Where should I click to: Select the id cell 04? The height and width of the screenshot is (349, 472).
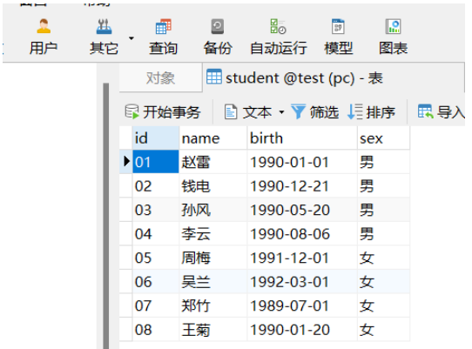click(156, 234)
